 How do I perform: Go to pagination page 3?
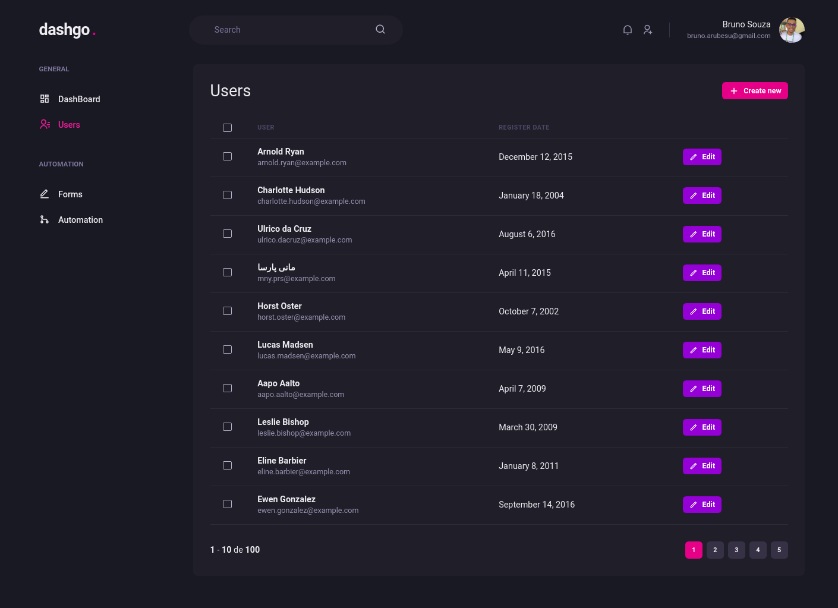[x=736, y=550]
